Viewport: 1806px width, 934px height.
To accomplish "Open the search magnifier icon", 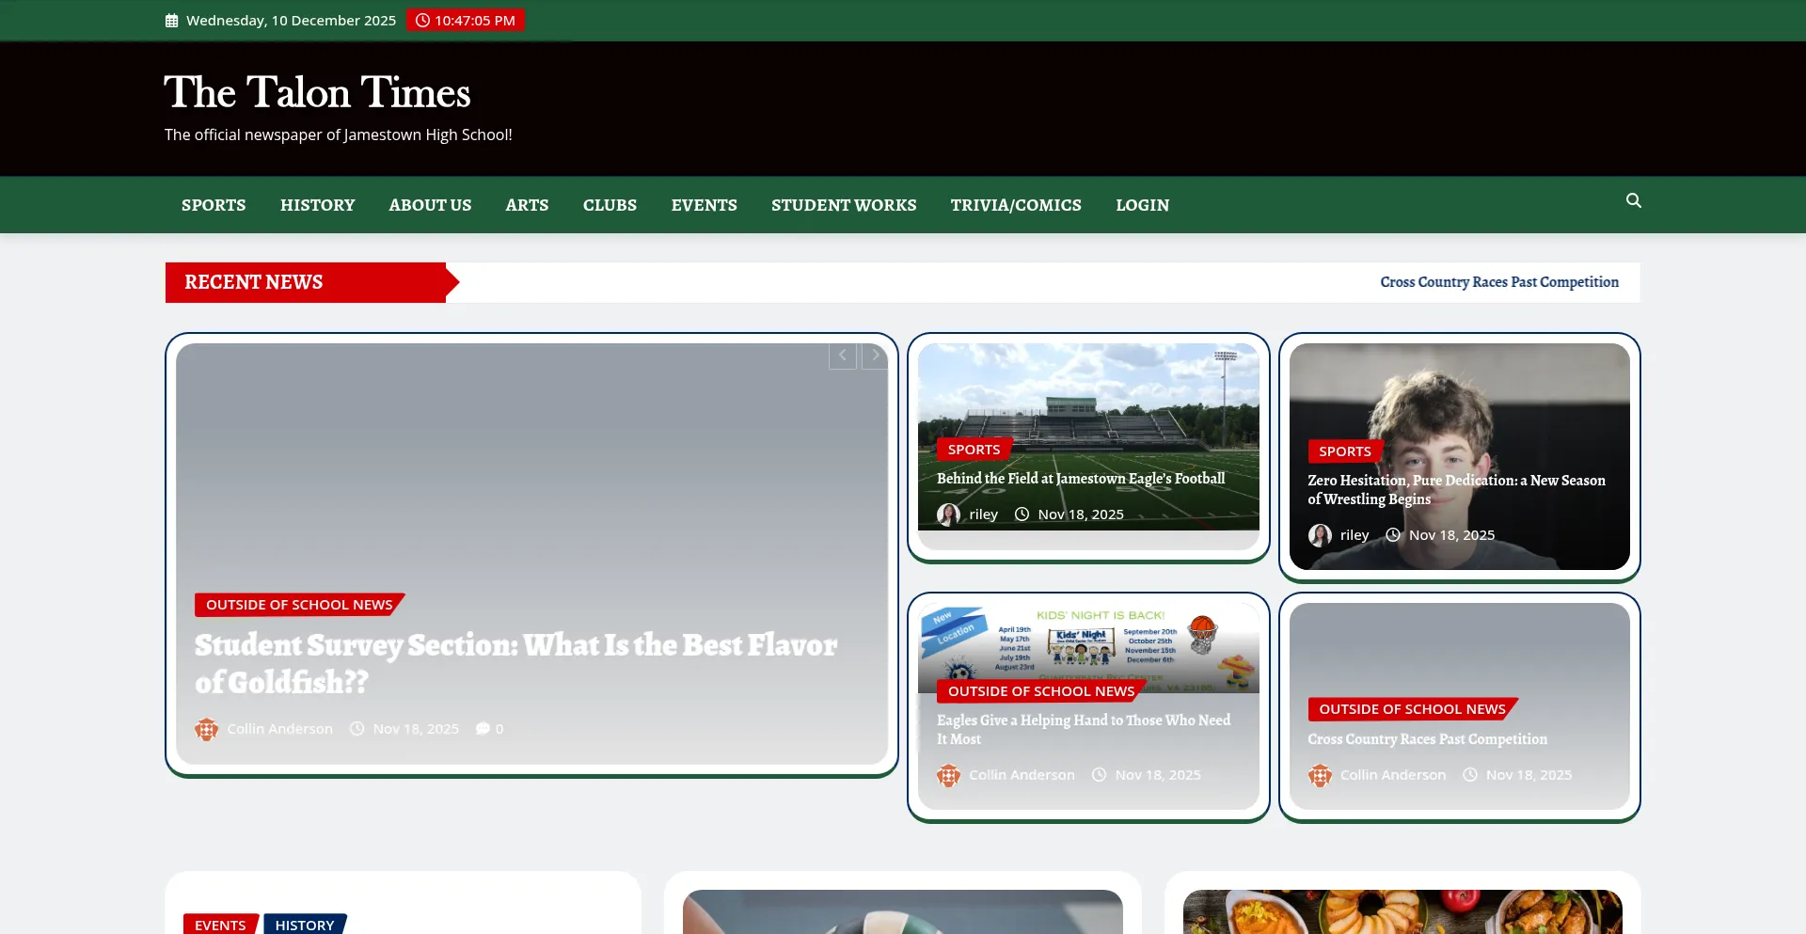I will pyautogui.click(x=1633, y=200).
